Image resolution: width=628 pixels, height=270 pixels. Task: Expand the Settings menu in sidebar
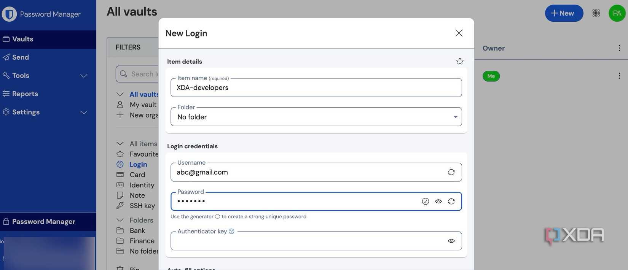pos(84,112)
